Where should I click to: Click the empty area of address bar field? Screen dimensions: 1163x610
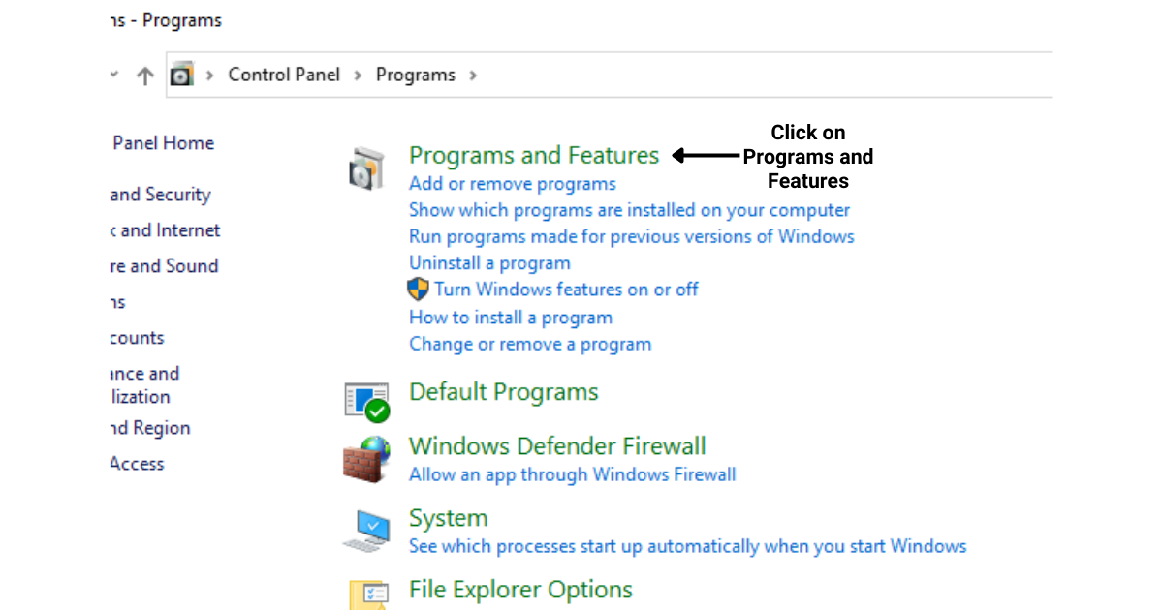point(766,75)
